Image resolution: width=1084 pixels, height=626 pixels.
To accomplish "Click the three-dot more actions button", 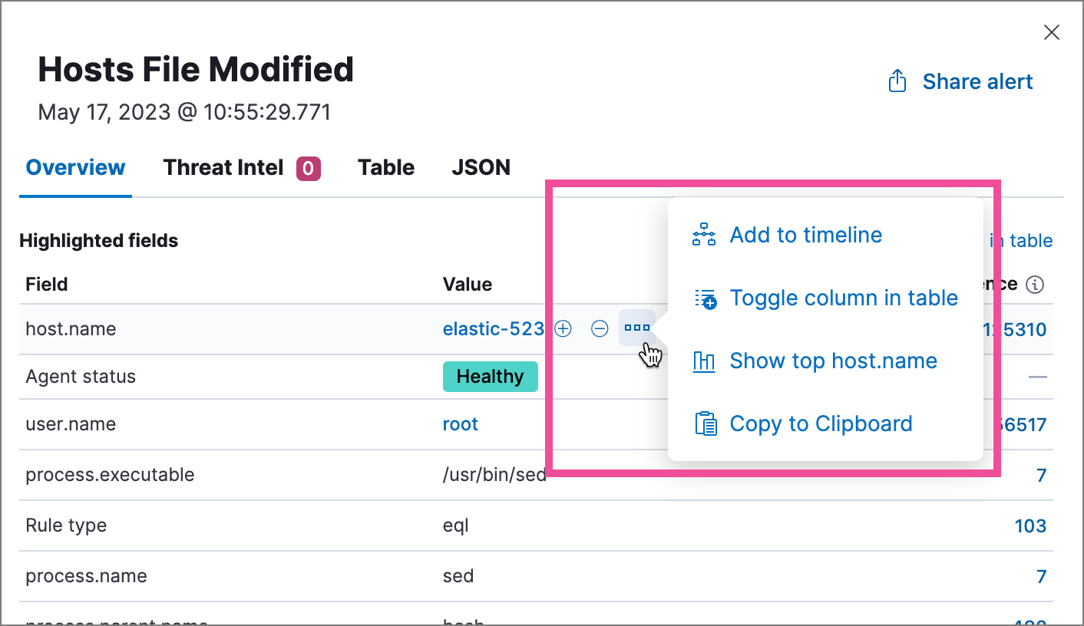I will click(637, 328).
